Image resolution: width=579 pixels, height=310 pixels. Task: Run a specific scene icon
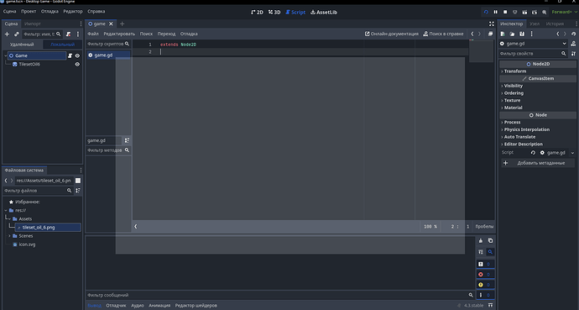pos(534,13)
